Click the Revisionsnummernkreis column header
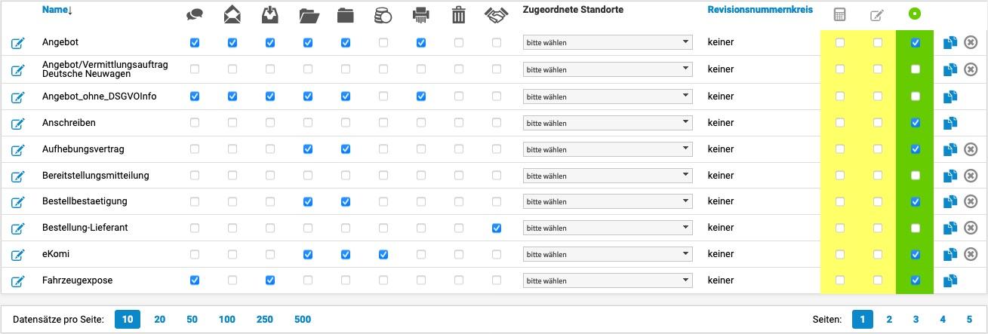Viewport: 988px width, 334px height. click(x=760, y=10)
